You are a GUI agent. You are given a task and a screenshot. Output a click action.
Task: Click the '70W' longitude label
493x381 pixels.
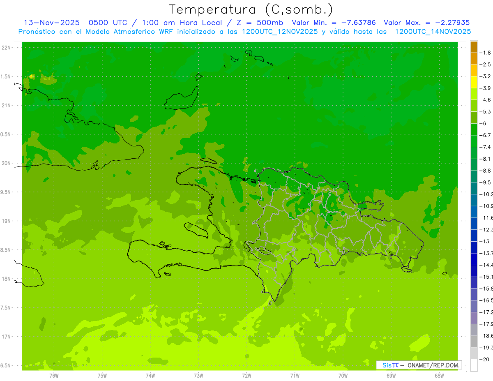pyautogui.click(x=343, y=376)
